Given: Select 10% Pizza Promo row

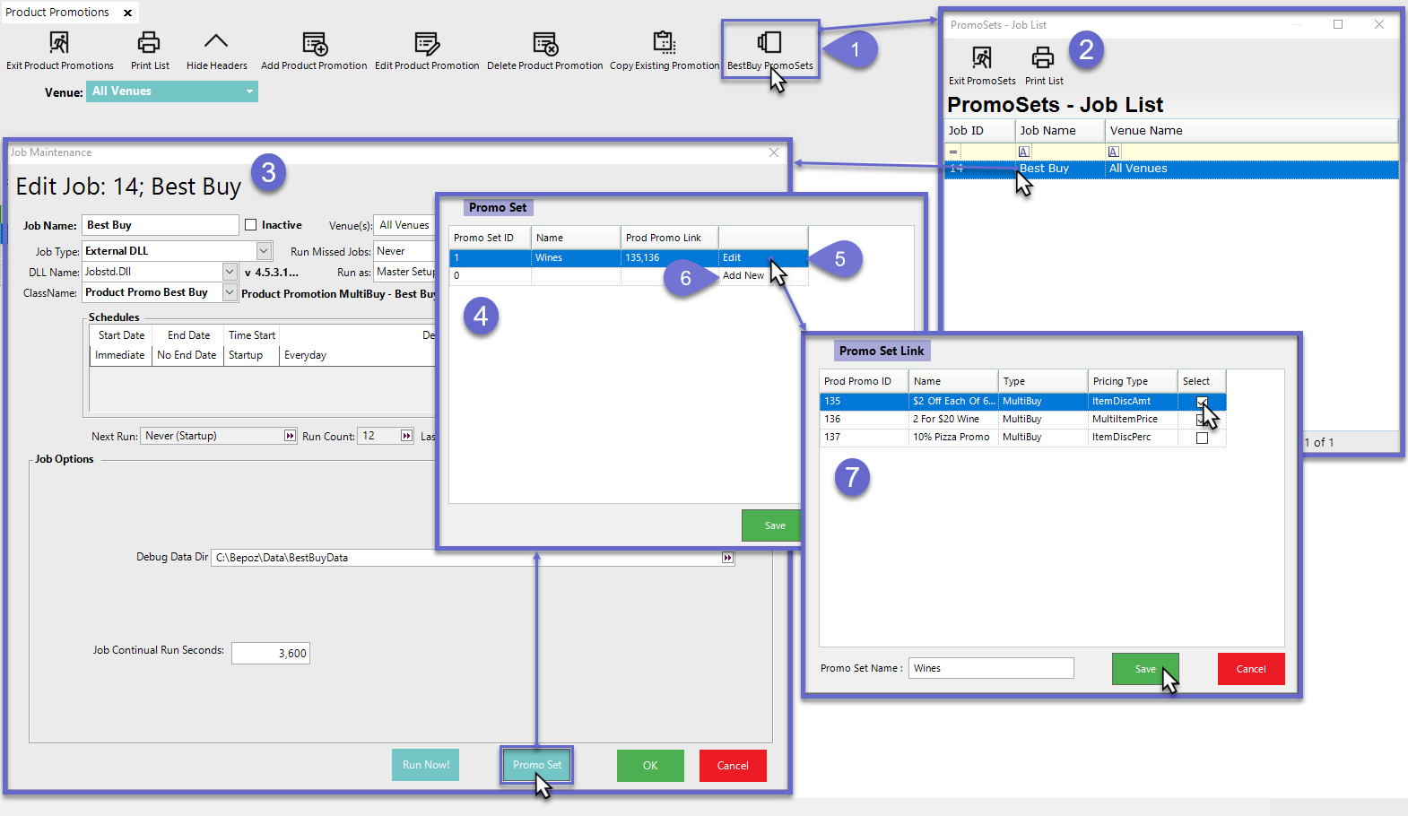Looking at the screenshot, I should [1022, 437].
